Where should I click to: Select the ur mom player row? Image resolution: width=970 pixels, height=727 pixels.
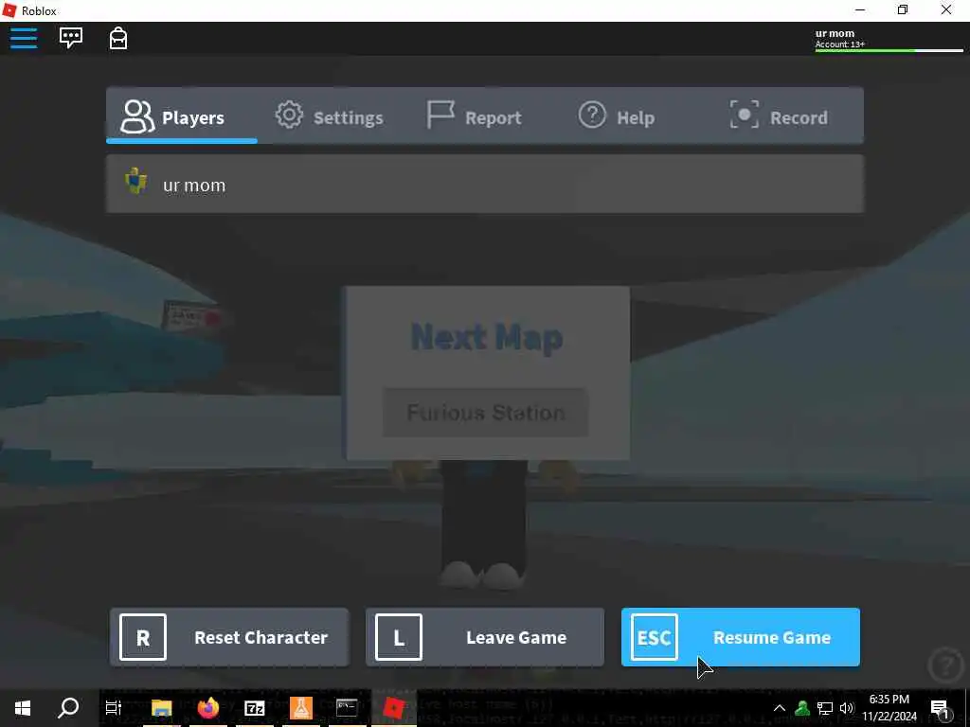[x=485, y=185]
